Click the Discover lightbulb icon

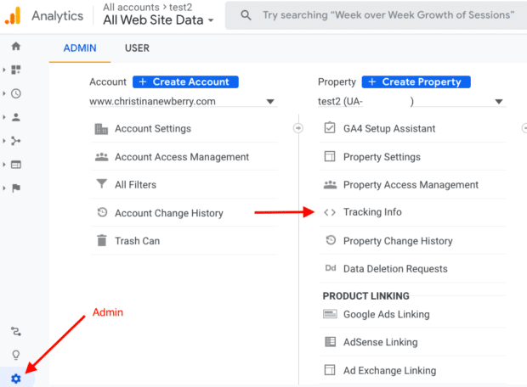point(15,355)
